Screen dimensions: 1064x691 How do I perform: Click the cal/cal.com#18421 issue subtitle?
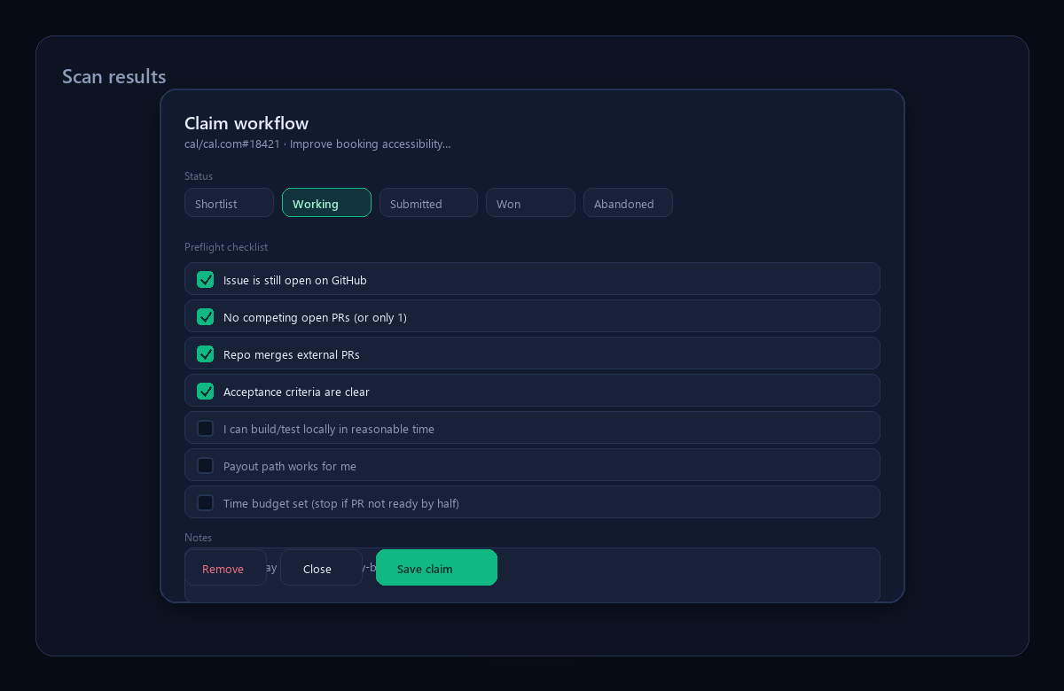(x=317, y=144)
